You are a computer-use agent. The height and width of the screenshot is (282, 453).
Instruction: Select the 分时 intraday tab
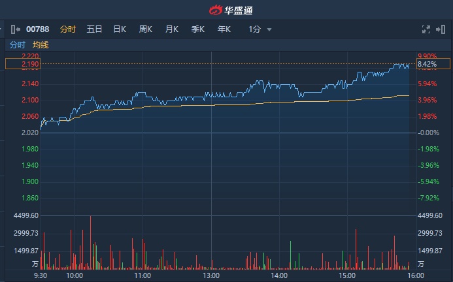(x=68, y=29)
